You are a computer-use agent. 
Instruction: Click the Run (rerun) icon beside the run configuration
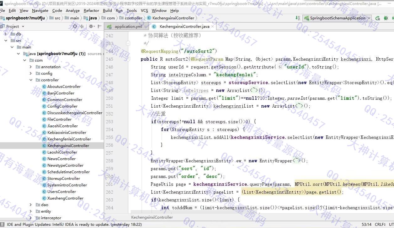click(x=378, y=18)
